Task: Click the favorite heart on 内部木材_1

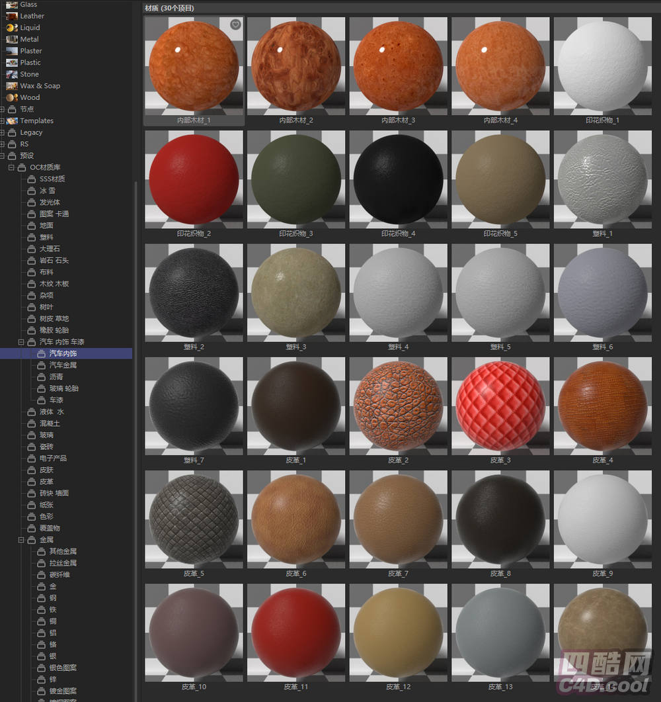Action: tap(235, 24)
